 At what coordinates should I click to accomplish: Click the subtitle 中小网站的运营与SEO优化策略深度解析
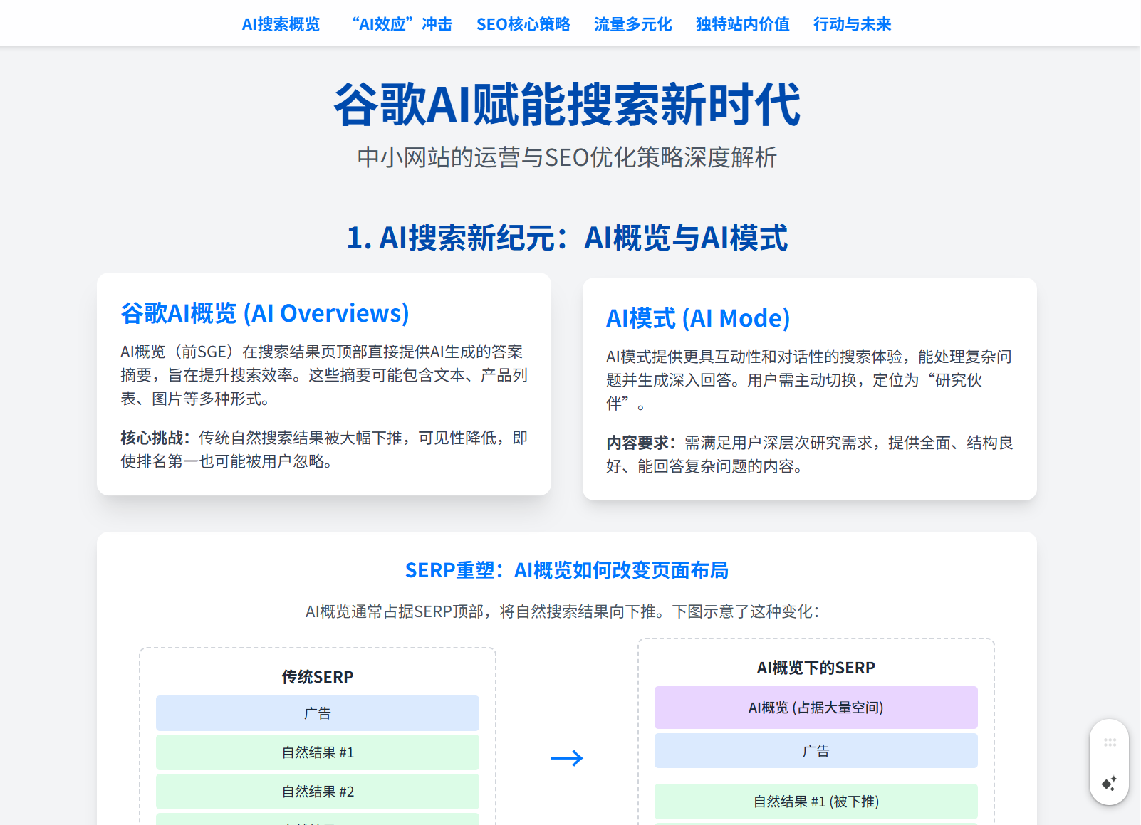567,157
